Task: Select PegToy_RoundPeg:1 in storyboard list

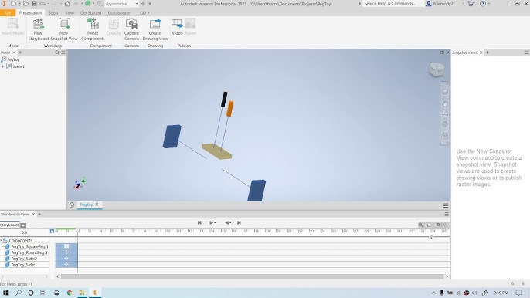Action: (29, 252)
